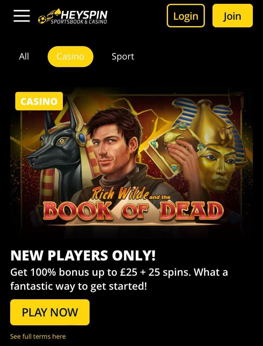The height and width of the screenshot is (346, 263).
Task: Click the 100% bonus description text
Action: tap(119, 279)
